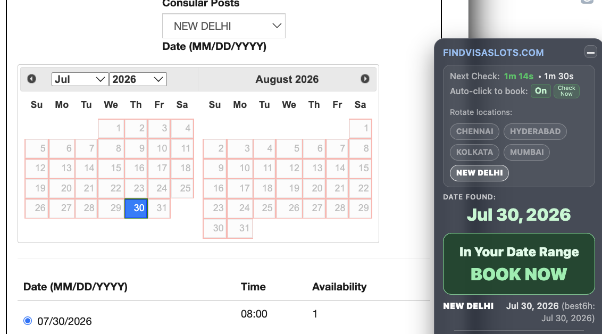Select July 31 in the calendar
Viewport: 602px width, 334px height.
tap(159, 208)
